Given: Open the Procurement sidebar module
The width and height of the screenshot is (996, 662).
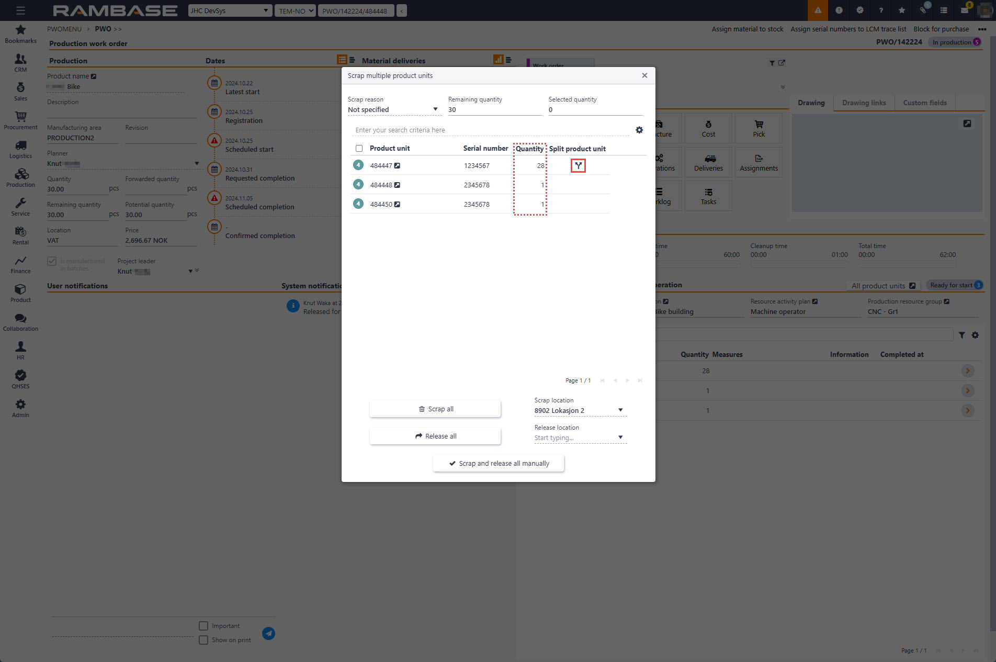Looking at the screenshot, I should coord(20,120).
